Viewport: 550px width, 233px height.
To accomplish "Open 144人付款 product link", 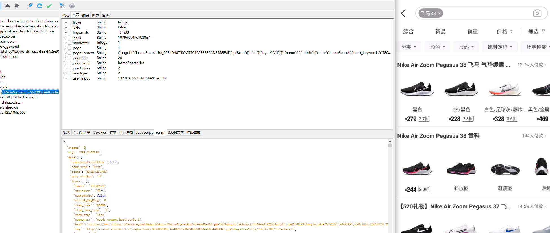I will 534,136.
